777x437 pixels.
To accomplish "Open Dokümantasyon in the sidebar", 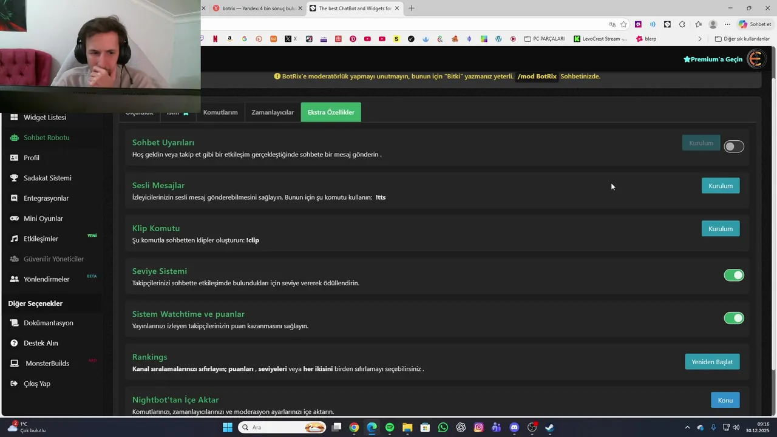I will pos(41,323).
